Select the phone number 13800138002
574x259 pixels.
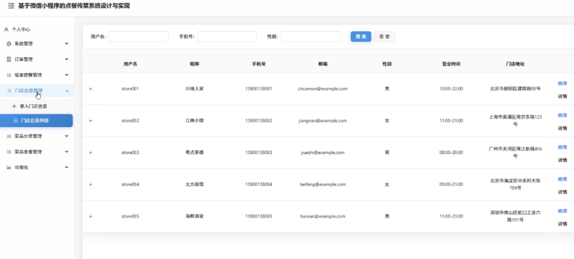(x=259, y=121)
